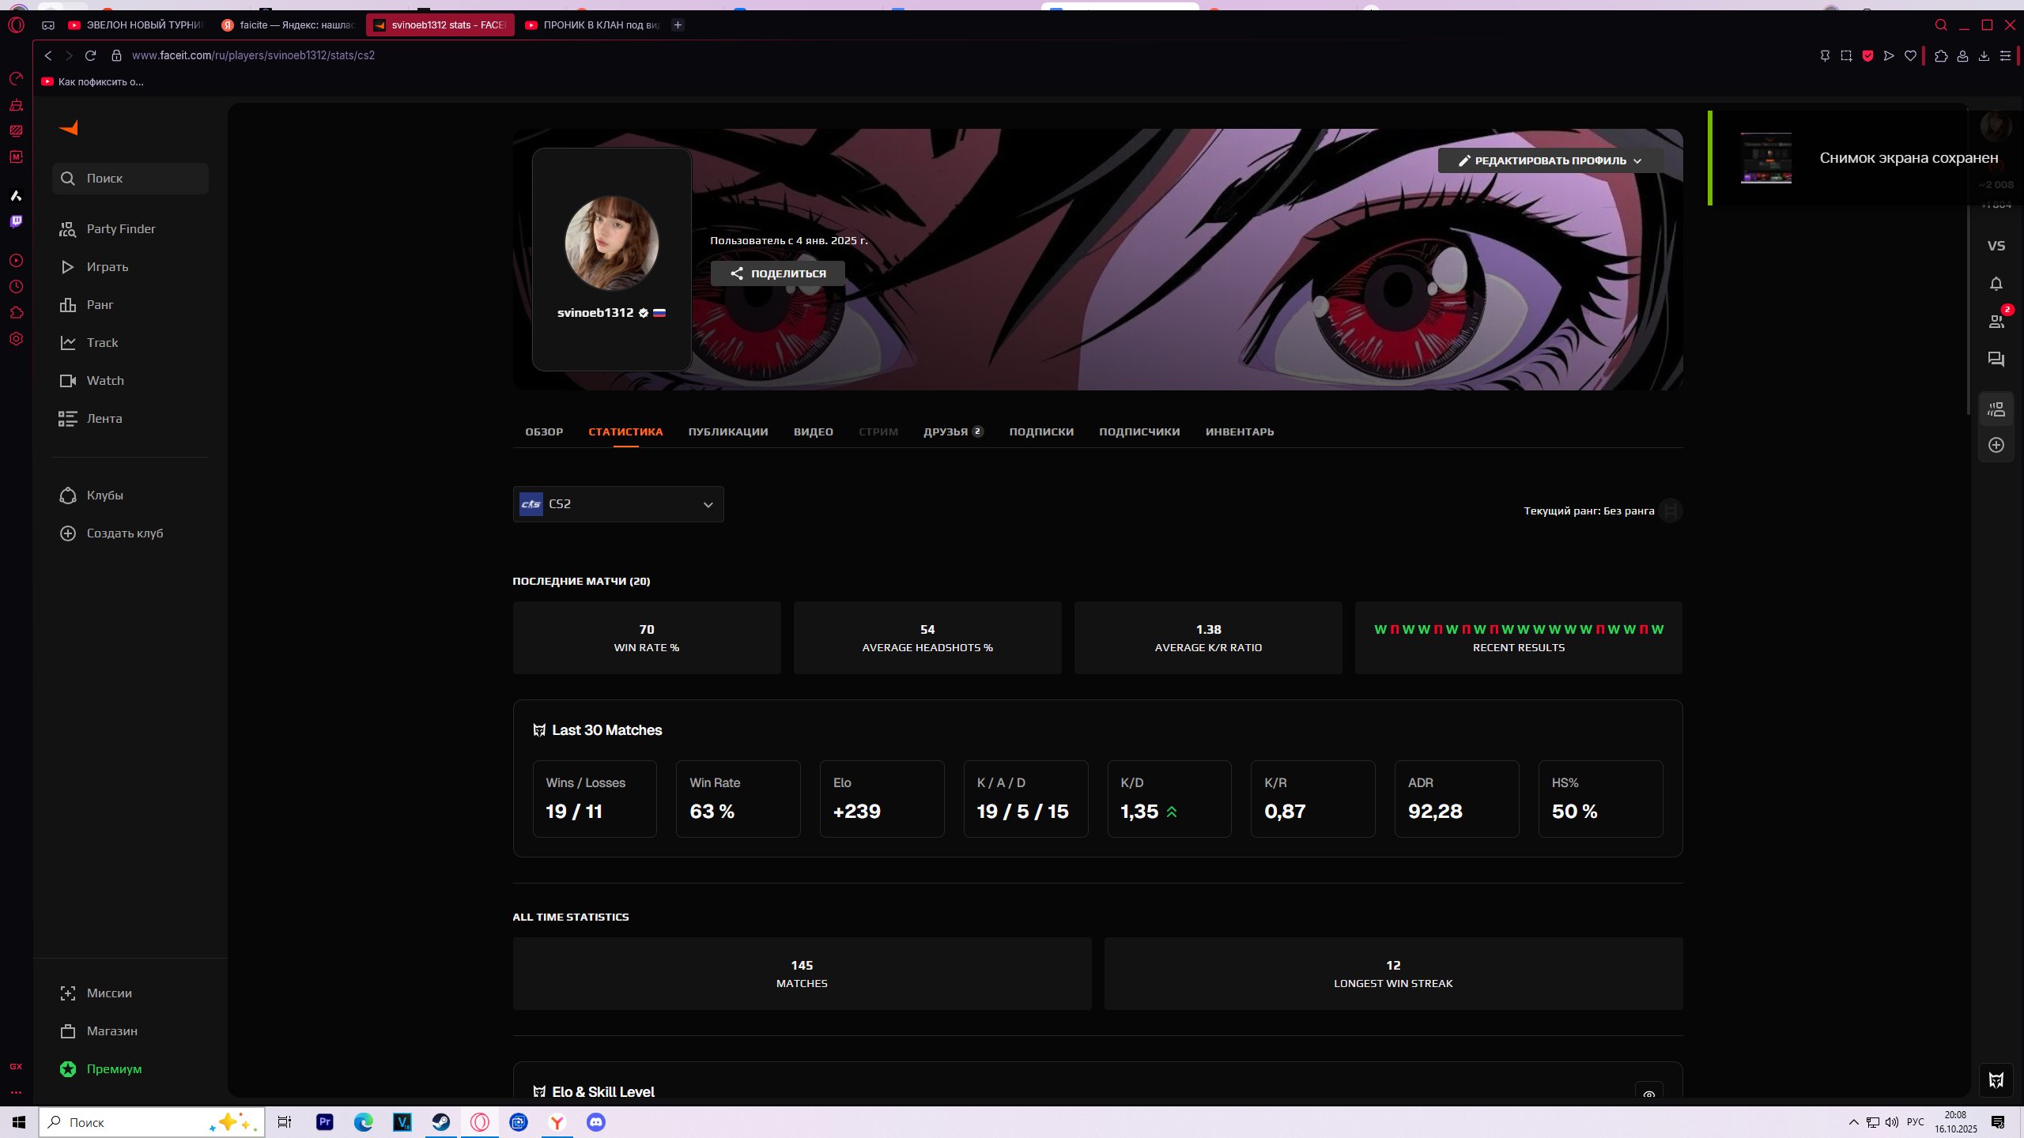Image resolution: width=2024 pixels, height=1138 pixels.
Task: Click the FACEIT orange logo icon
Action: click(x=70, y=127)
